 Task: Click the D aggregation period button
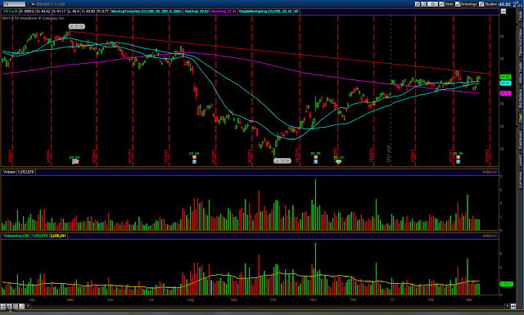click(x=433, y=4)
